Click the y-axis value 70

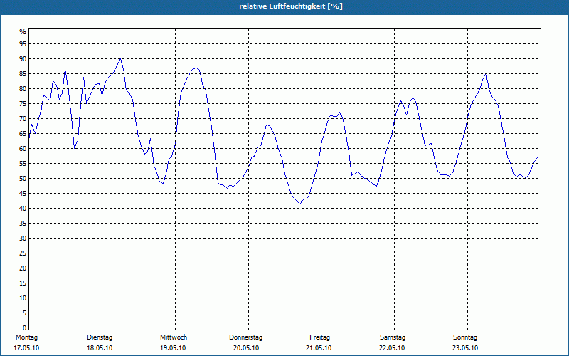(x=23, y=119)
